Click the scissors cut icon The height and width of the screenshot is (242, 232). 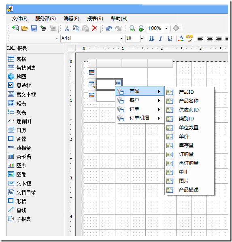[x=67, y=28]
